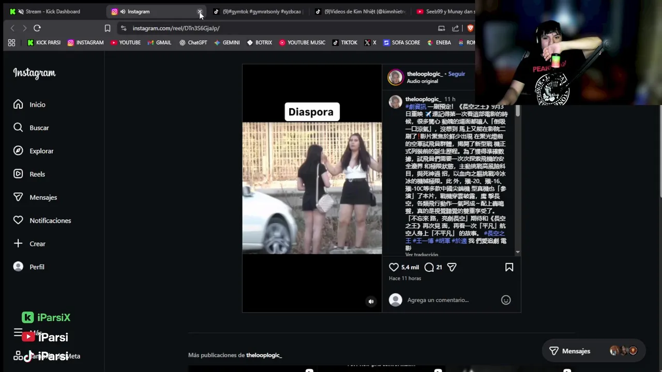Click the screen cast icon in the address bar

441,28
